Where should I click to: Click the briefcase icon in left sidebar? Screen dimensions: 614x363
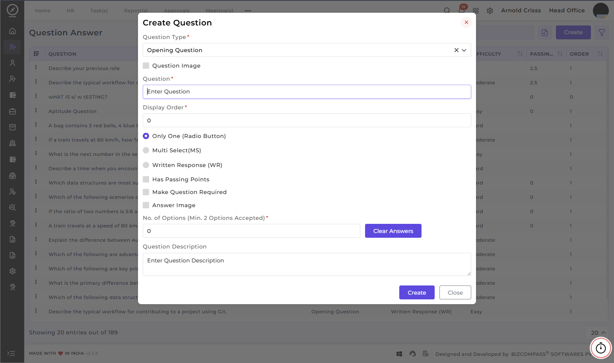tap(12, 112)
